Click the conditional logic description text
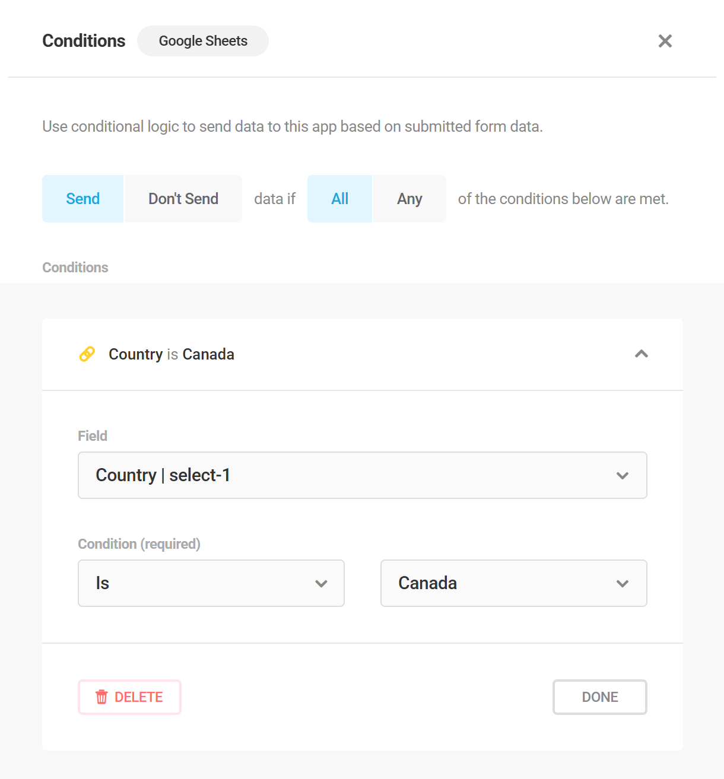Image resolution: width=724 pixels, height=779 pixels. tap(293, 126)
